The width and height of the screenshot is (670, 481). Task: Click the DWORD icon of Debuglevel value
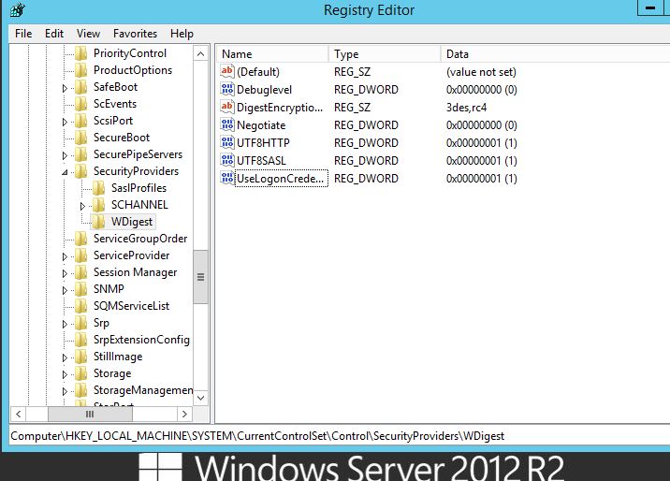coord(226,89)
